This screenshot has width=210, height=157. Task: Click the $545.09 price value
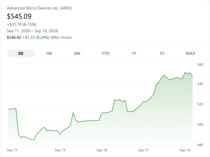coord(19,16)
